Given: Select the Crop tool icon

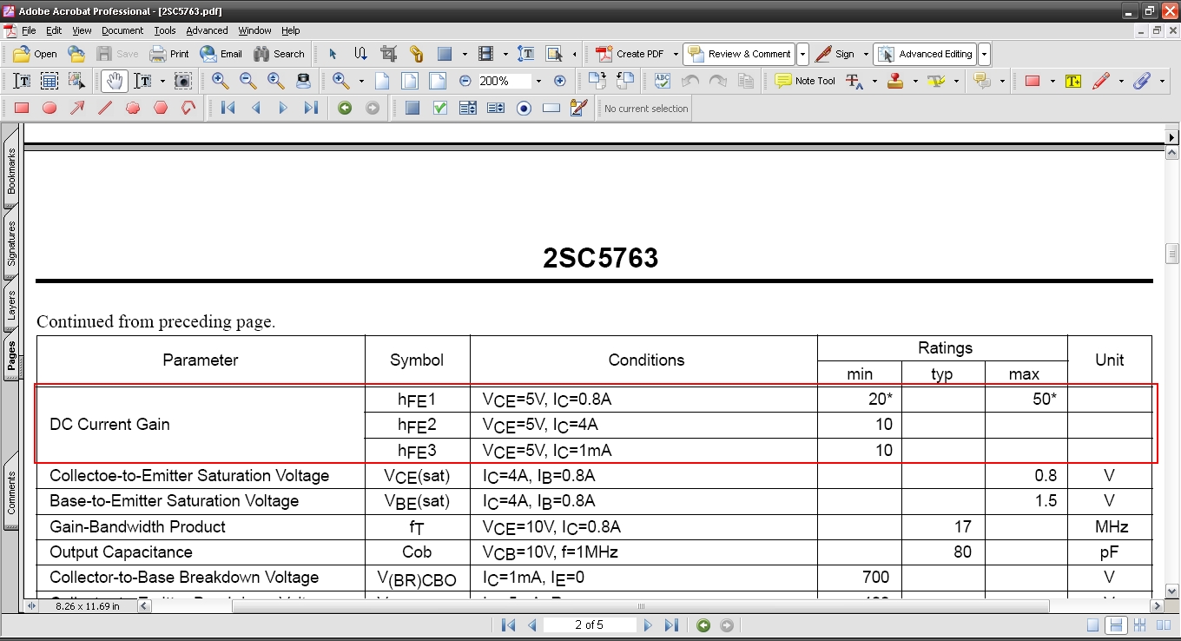Looking at the screenshot, I should pyautogui.click(x=389, y=54).
